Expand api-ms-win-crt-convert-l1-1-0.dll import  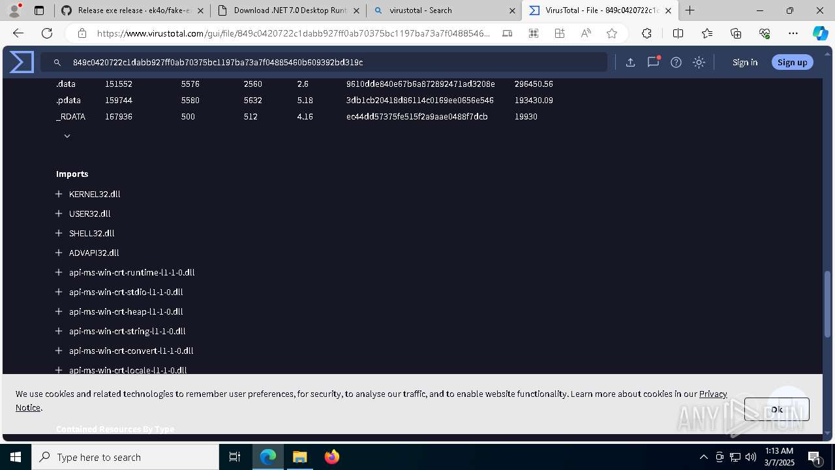tap(59, 351)
